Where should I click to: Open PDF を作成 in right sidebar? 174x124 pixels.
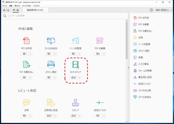pyautogui.click(x=141, y=18)
